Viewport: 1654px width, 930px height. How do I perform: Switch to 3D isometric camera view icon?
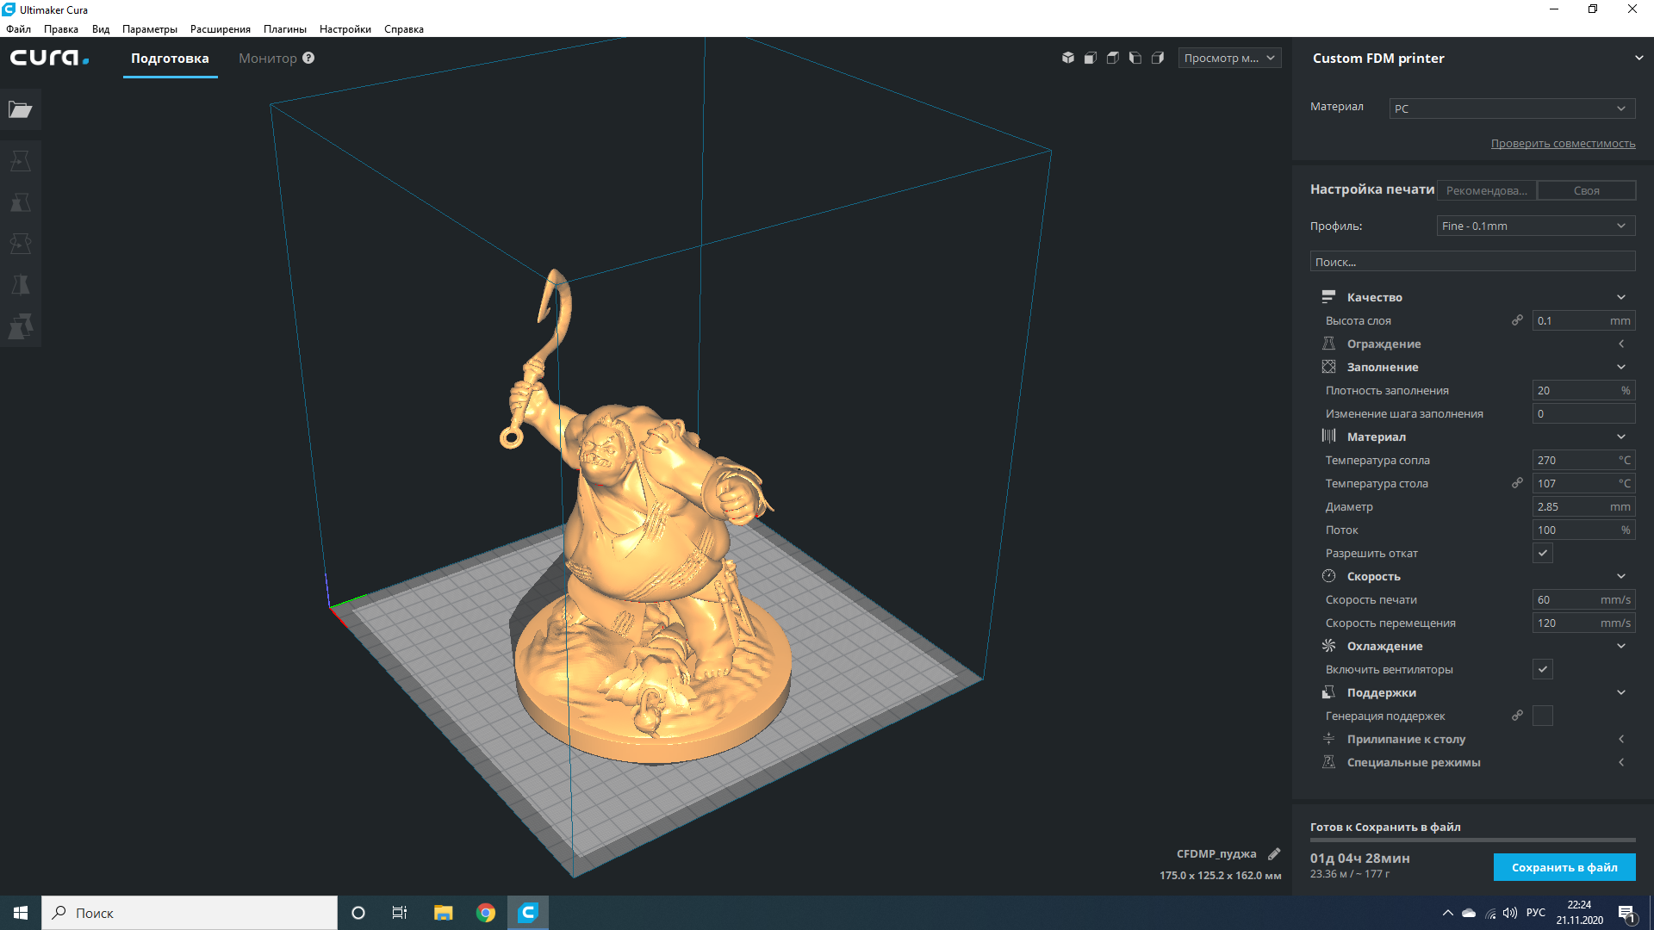tap(1068, 58)
